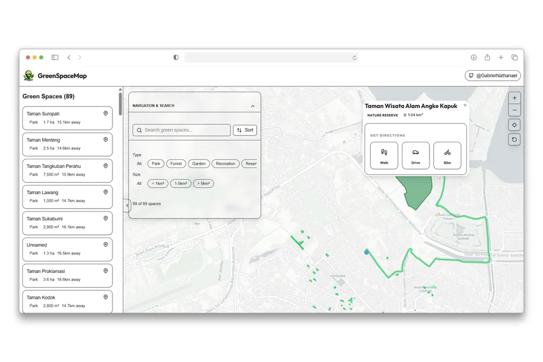Open the browser sidebar panel
Screen dimensions: 543x362
[54, 57]
